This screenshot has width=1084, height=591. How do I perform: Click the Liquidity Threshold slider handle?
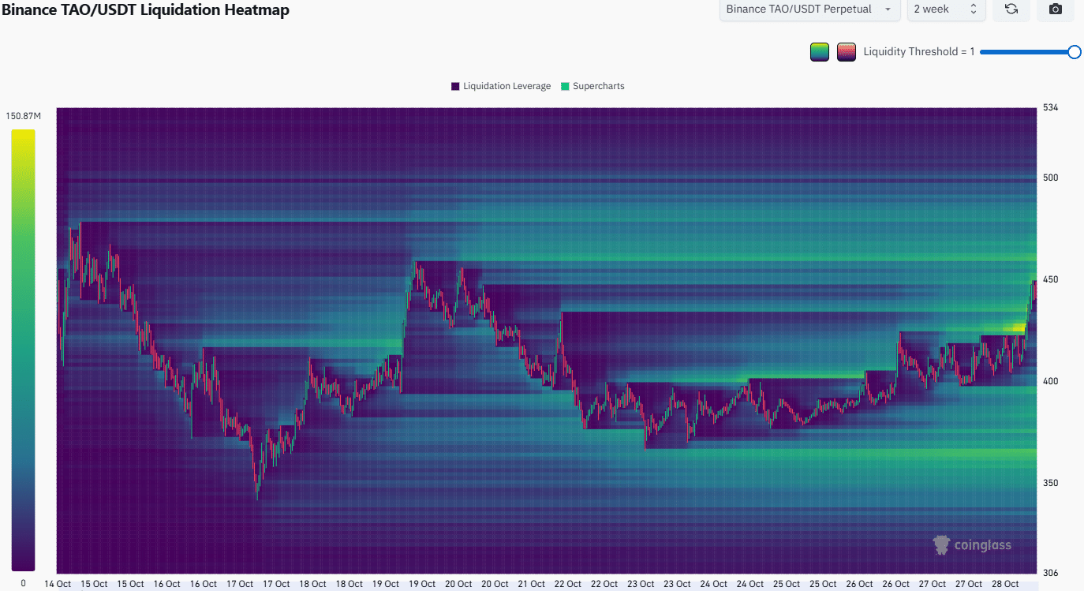1075,51
